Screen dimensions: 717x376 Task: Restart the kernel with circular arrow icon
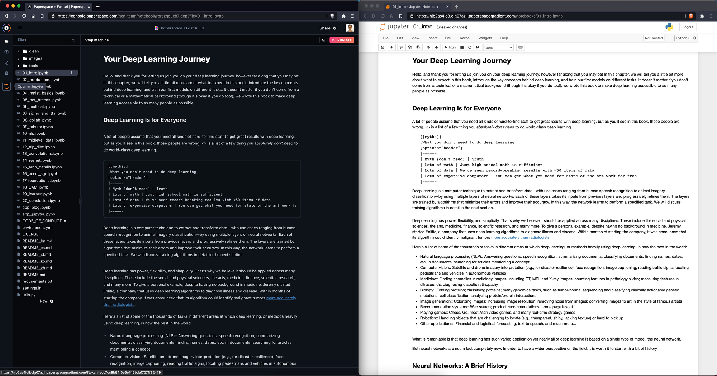[470, 47]
